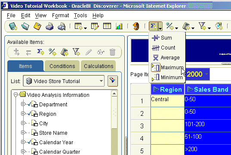Open Print Preview with magnifier icon
The width and height of the screenshot is (231, 155).
click(62, 26)
